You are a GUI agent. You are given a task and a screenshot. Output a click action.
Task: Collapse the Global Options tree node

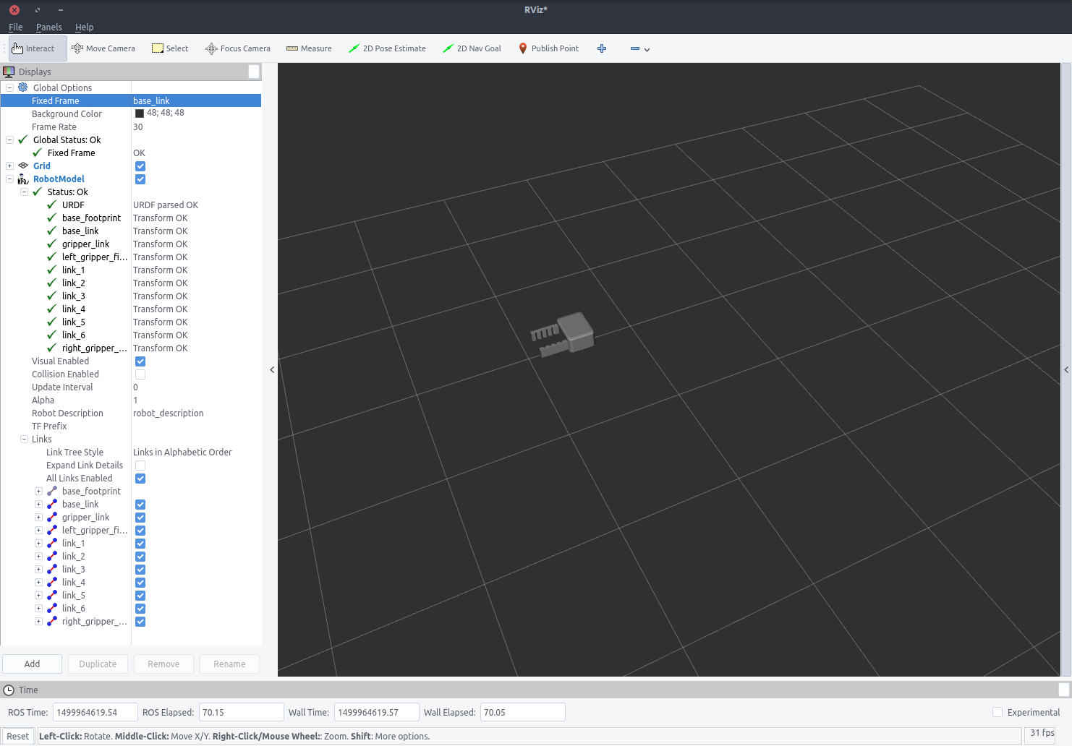click(x=9, y=87)
